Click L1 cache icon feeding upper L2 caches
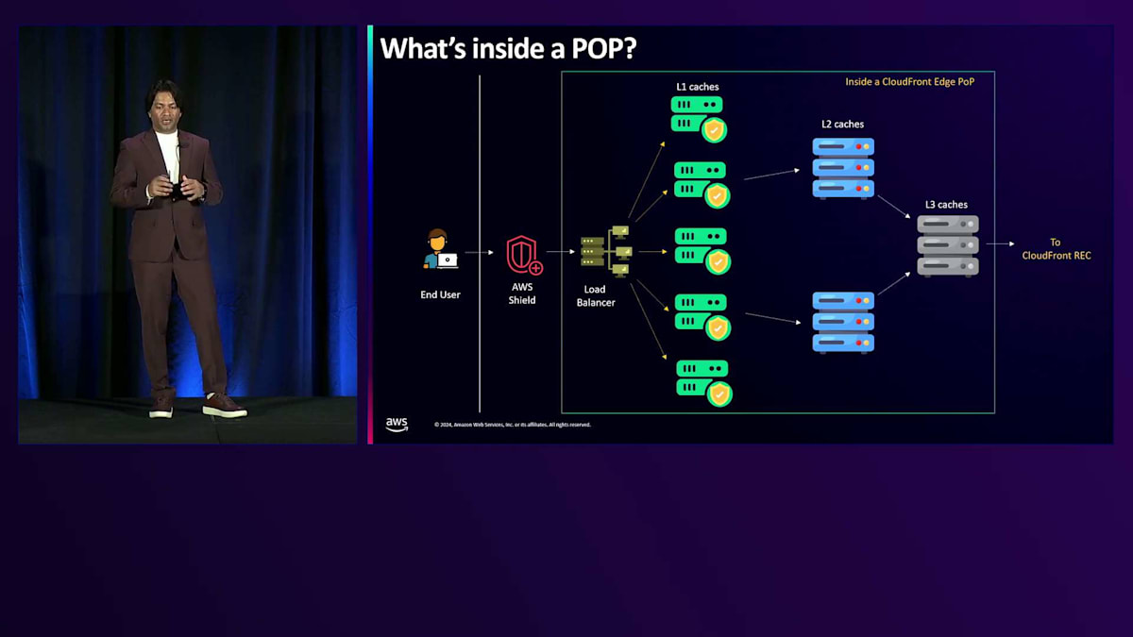The height and width of the screenshot is (637, 1133). tap(702, 184)
